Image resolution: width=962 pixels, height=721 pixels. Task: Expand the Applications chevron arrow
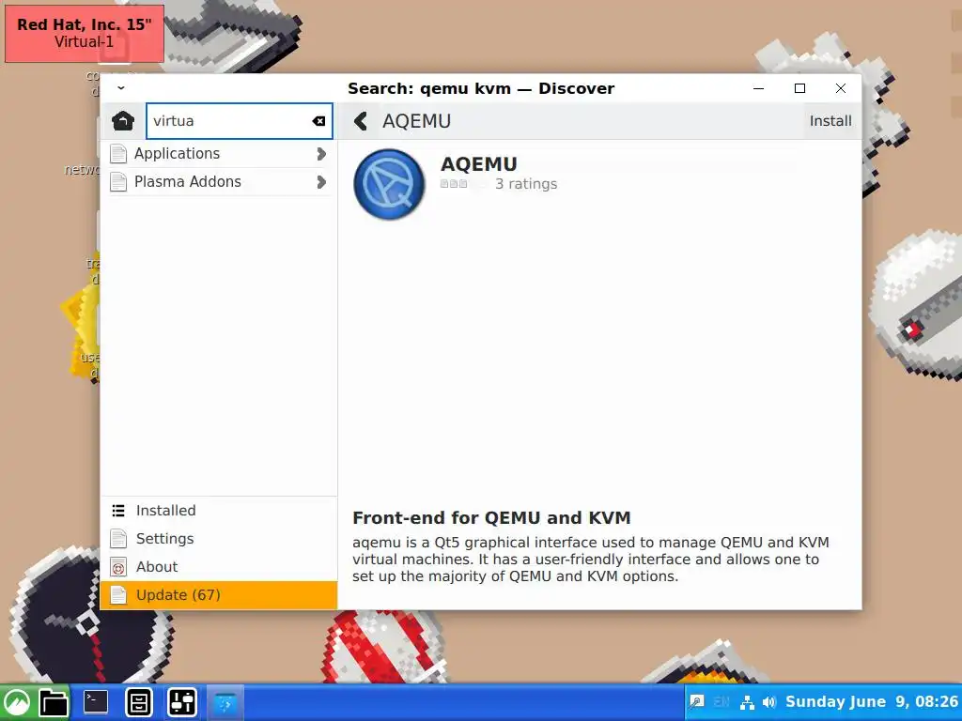click(x=321, y=154)
